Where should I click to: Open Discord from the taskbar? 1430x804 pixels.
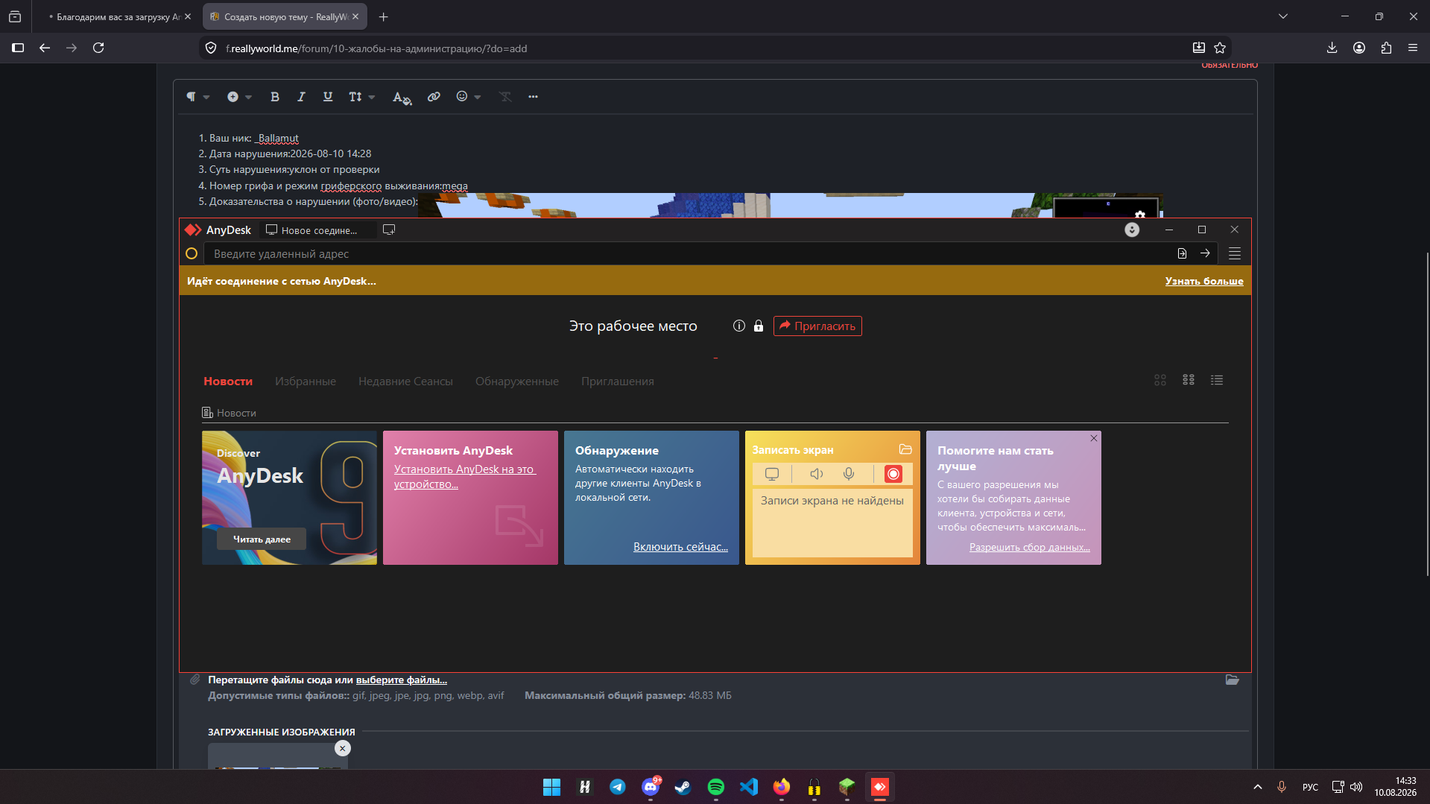[651, 787]
